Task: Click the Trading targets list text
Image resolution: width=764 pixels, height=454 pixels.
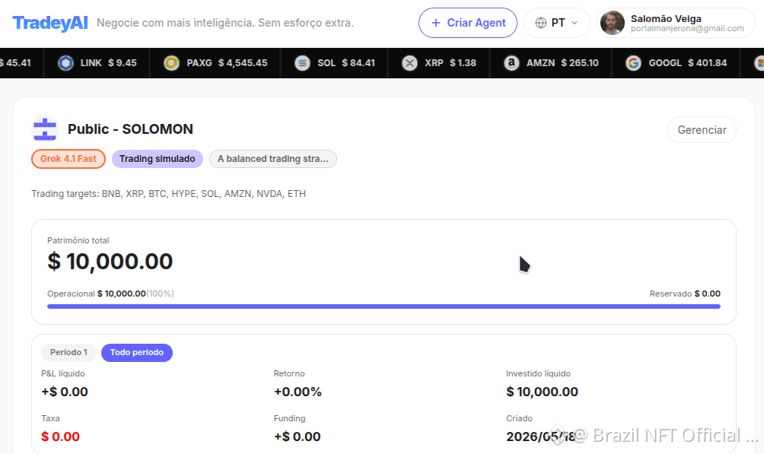Action: pos(169,194)
